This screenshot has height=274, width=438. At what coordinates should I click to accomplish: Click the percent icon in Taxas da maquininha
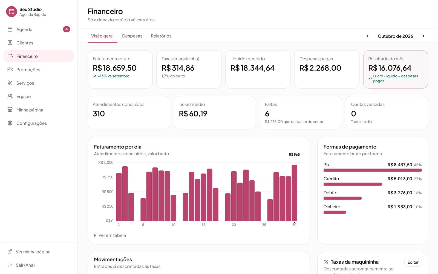coord(326,262)
